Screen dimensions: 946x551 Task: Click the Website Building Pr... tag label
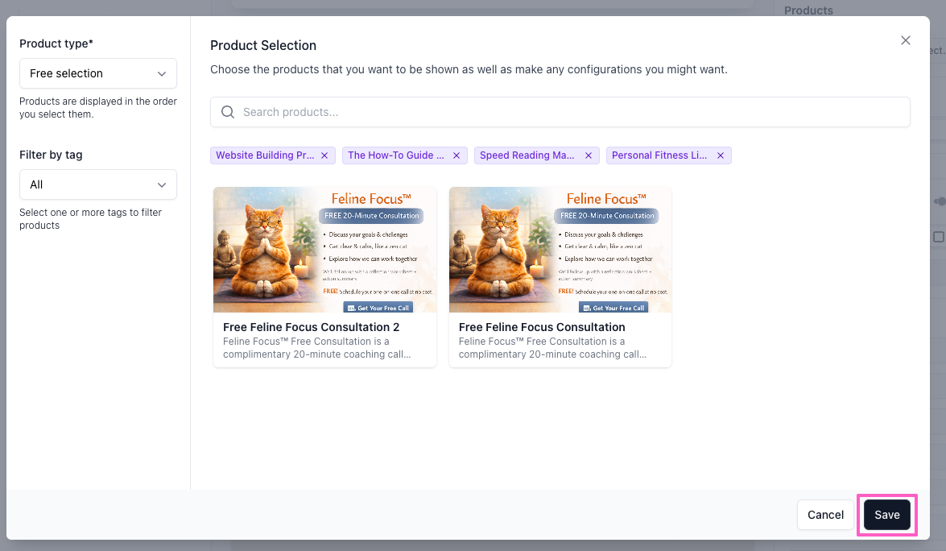click(x=265, y=155)
